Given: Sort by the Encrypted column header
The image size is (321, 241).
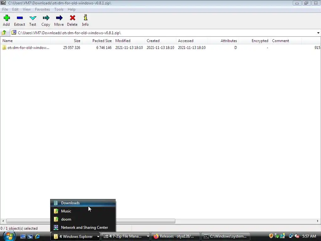Looking at the screenshot, I should (x=254, y=41).
